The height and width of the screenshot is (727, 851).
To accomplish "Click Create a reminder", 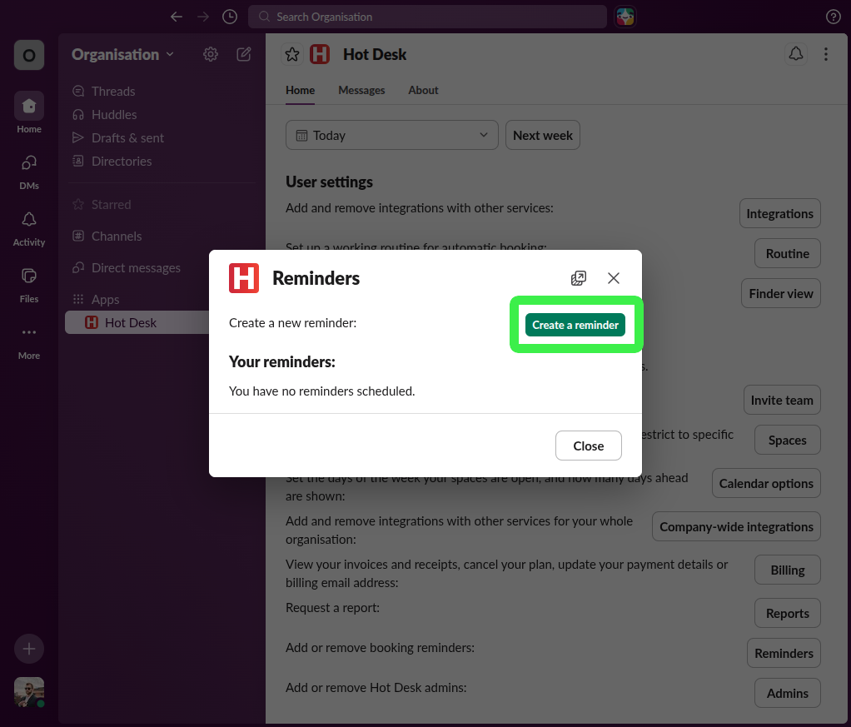I will (575, 325).
